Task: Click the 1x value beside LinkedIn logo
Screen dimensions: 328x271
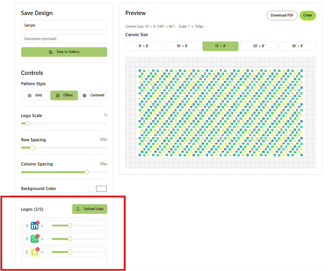Action: click(42, 226)
